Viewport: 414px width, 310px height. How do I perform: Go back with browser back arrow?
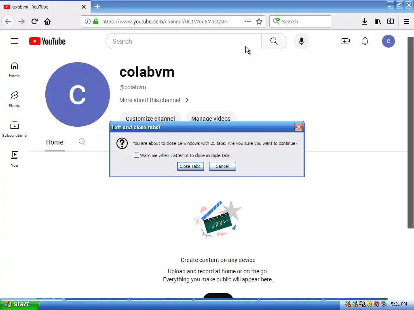click(8, 21)
